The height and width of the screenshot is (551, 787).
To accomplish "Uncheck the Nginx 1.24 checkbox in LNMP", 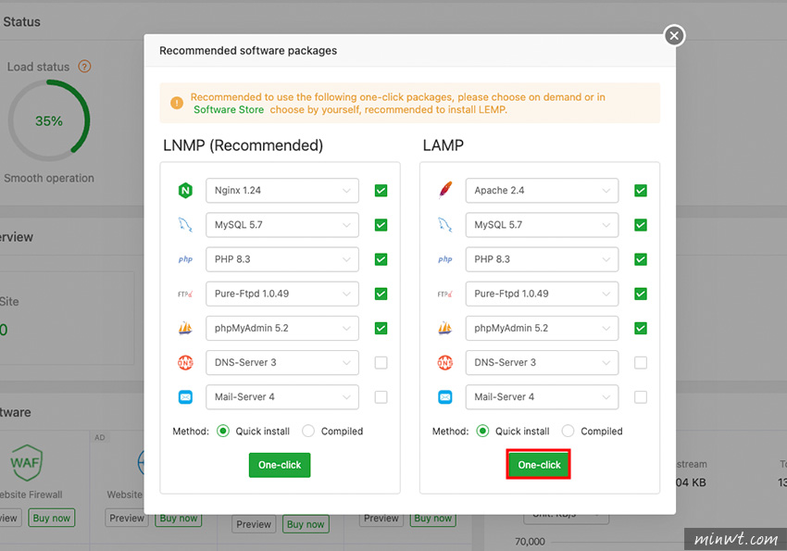I will pos(381,191).
